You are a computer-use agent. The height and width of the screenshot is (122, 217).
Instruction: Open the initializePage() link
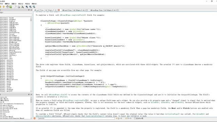pos(172,114)
